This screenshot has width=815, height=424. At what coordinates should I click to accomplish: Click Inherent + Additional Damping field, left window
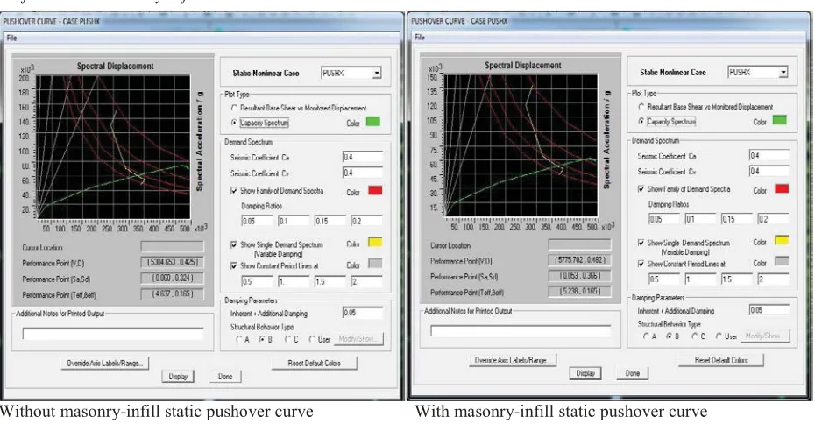point(363,313)
